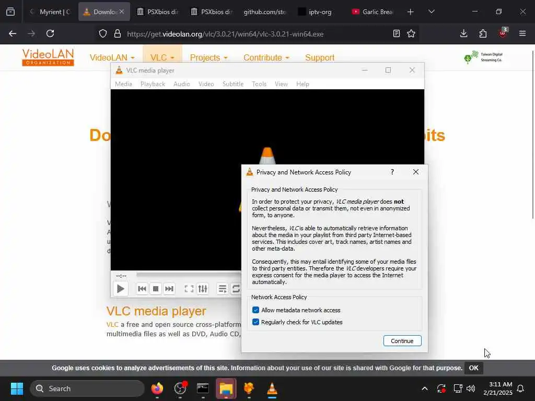The image size is (535, 401).
Task: Click the privacy dialog help question mark
Action: [392, 172]
